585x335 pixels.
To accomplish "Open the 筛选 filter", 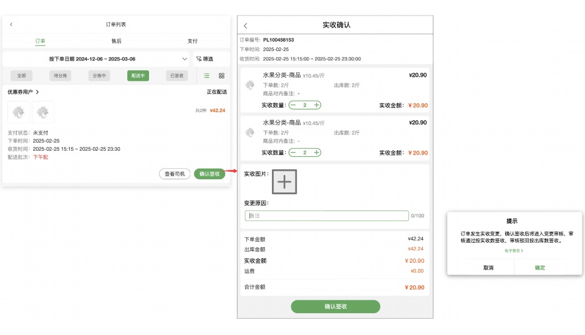I will click(x=205, y=59).
